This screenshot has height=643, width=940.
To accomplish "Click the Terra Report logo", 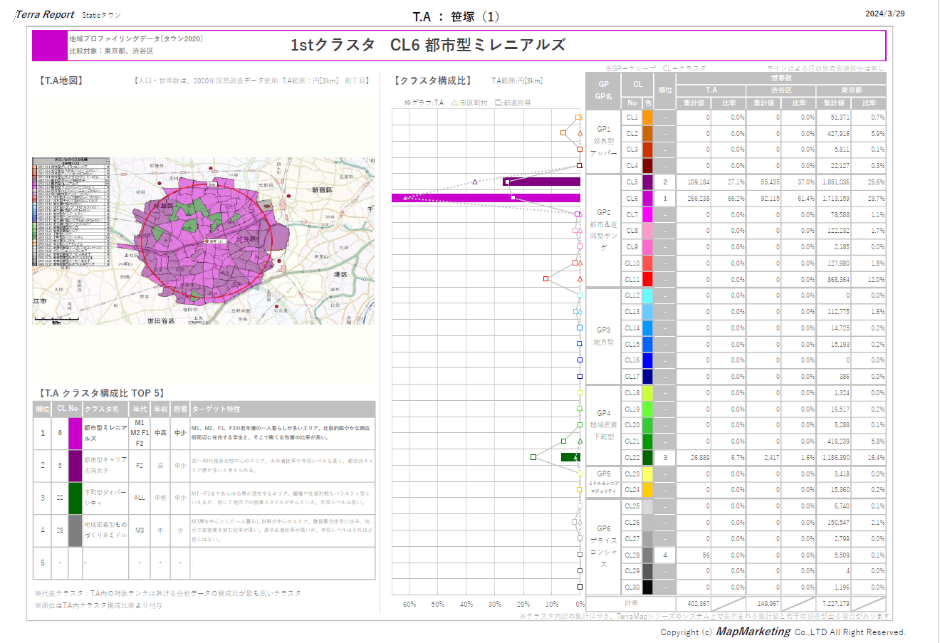I will (x=46, y=14).
